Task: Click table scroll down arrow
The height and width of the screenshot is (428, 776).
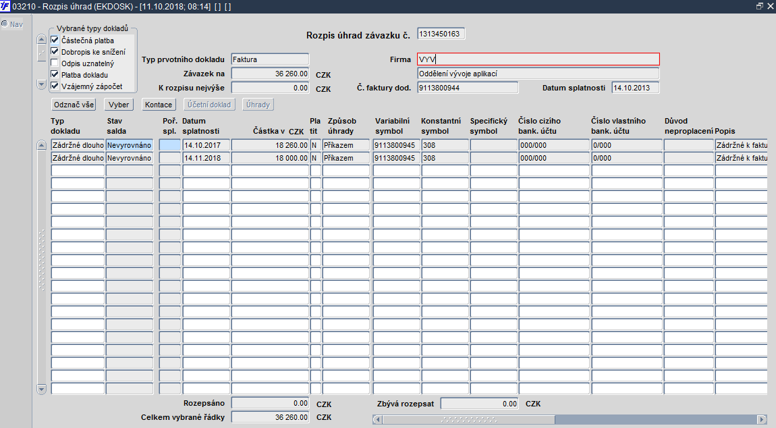Action: (42, 390)
